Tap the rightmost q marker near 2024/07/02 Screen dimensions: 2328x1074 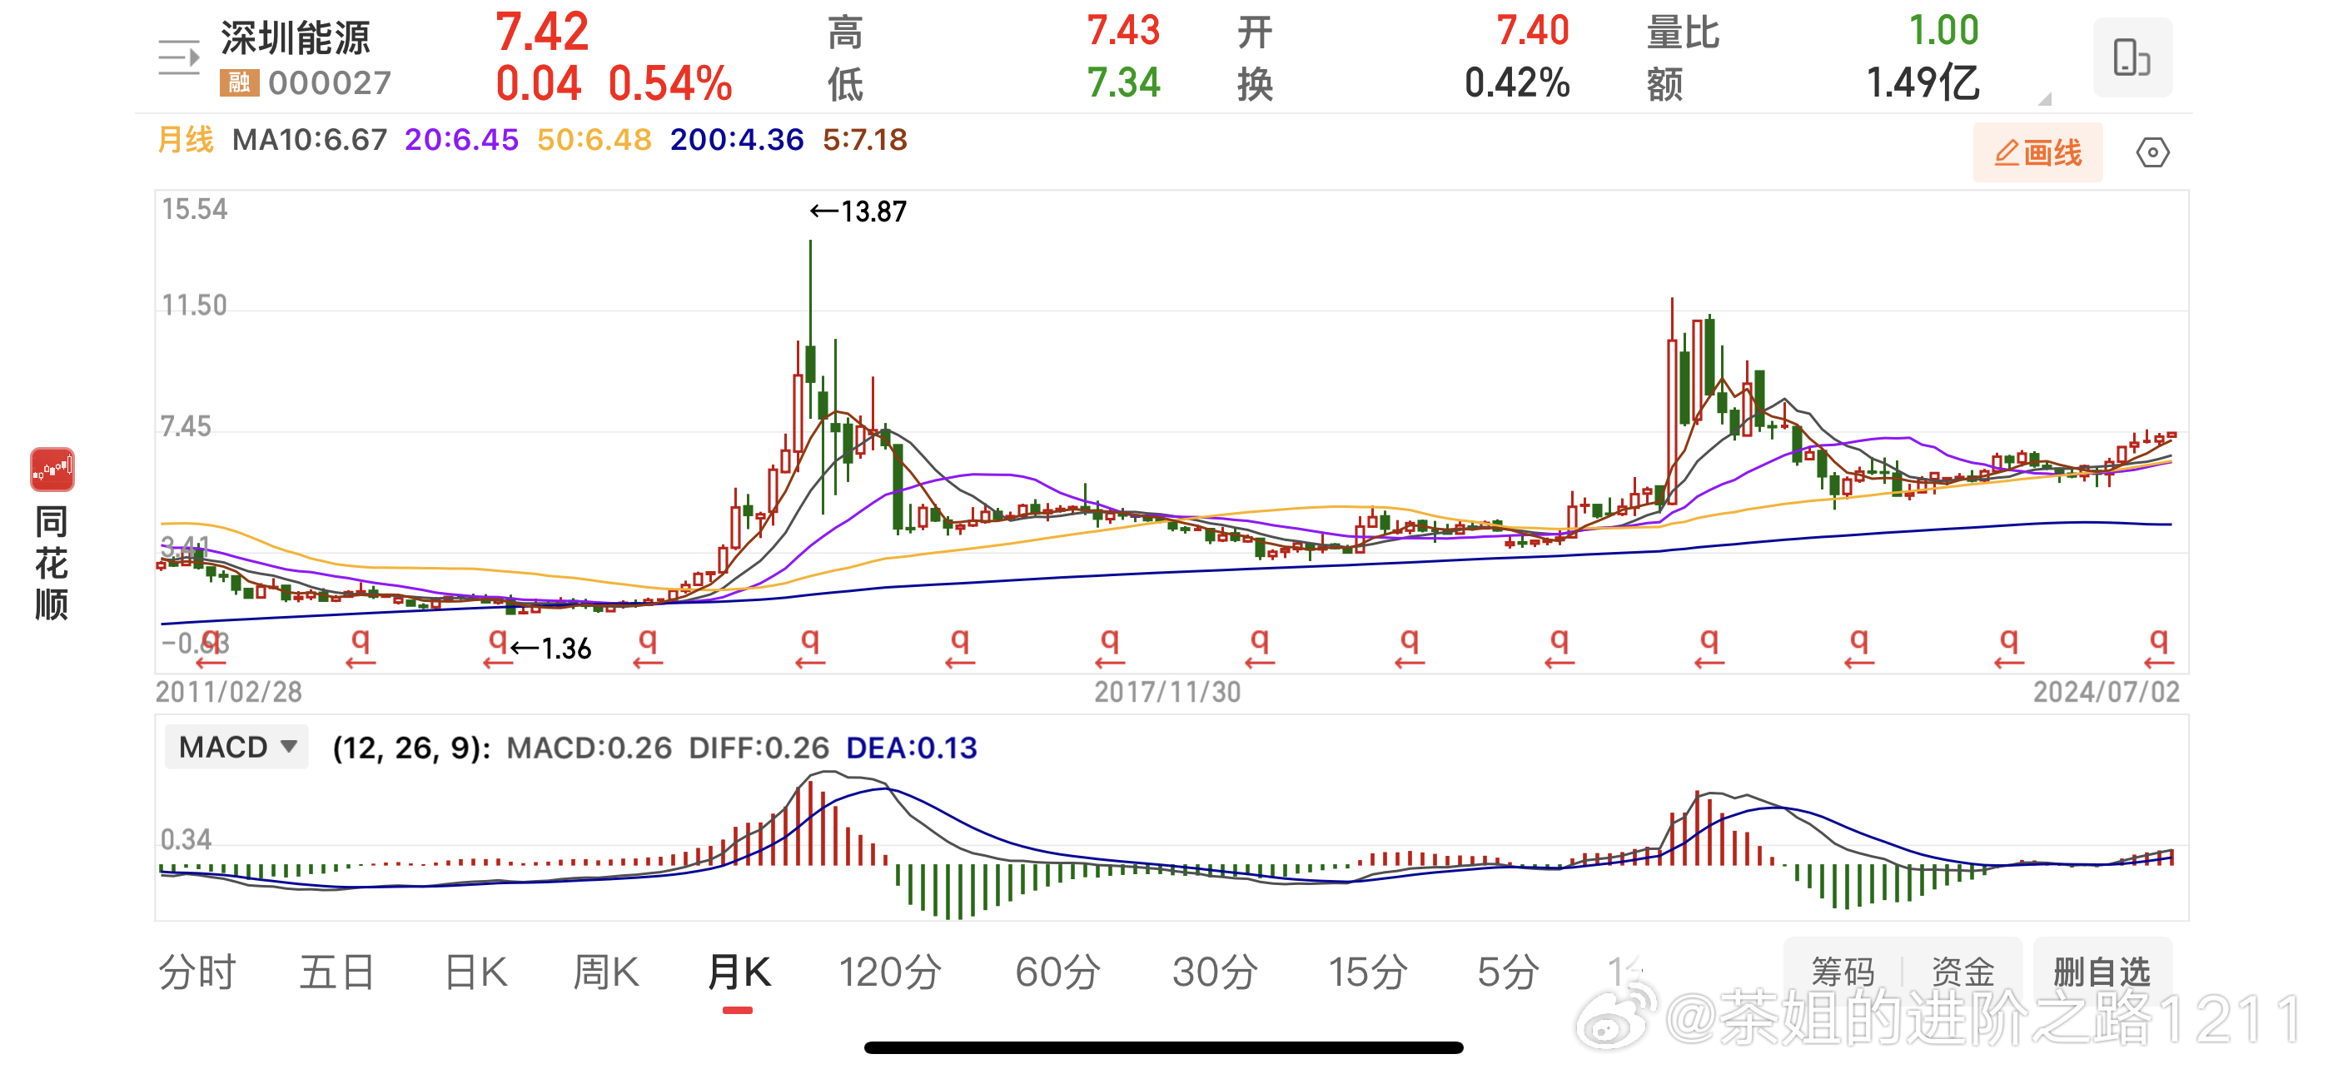(x=2158, y=647)
